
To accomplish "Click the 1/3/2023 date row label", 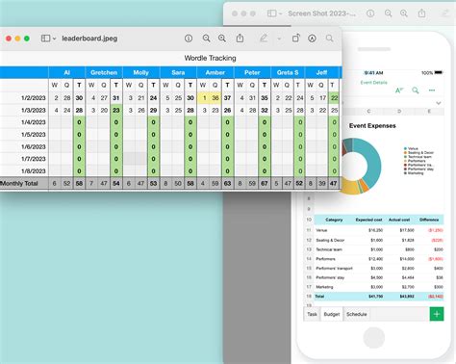I will 34,110.
